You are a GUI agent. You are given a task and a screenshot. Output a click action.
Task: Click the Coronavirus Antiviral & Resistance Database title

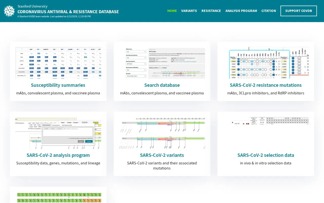[68, 12]
